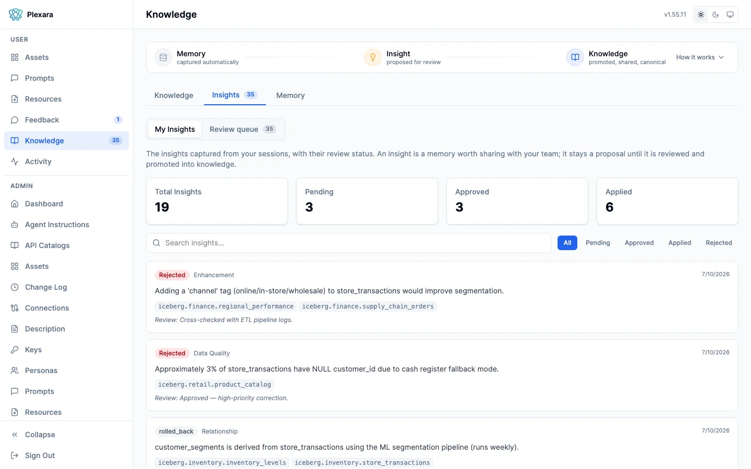Focus the Search insights field
Screen dimensions: 751x469
(348, 243)
